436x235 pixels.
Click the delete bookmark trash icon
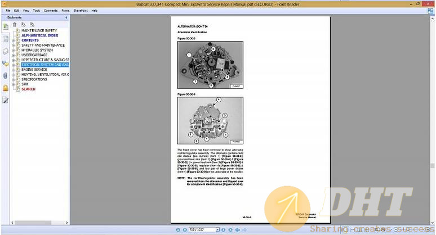(x=15, y=24)
